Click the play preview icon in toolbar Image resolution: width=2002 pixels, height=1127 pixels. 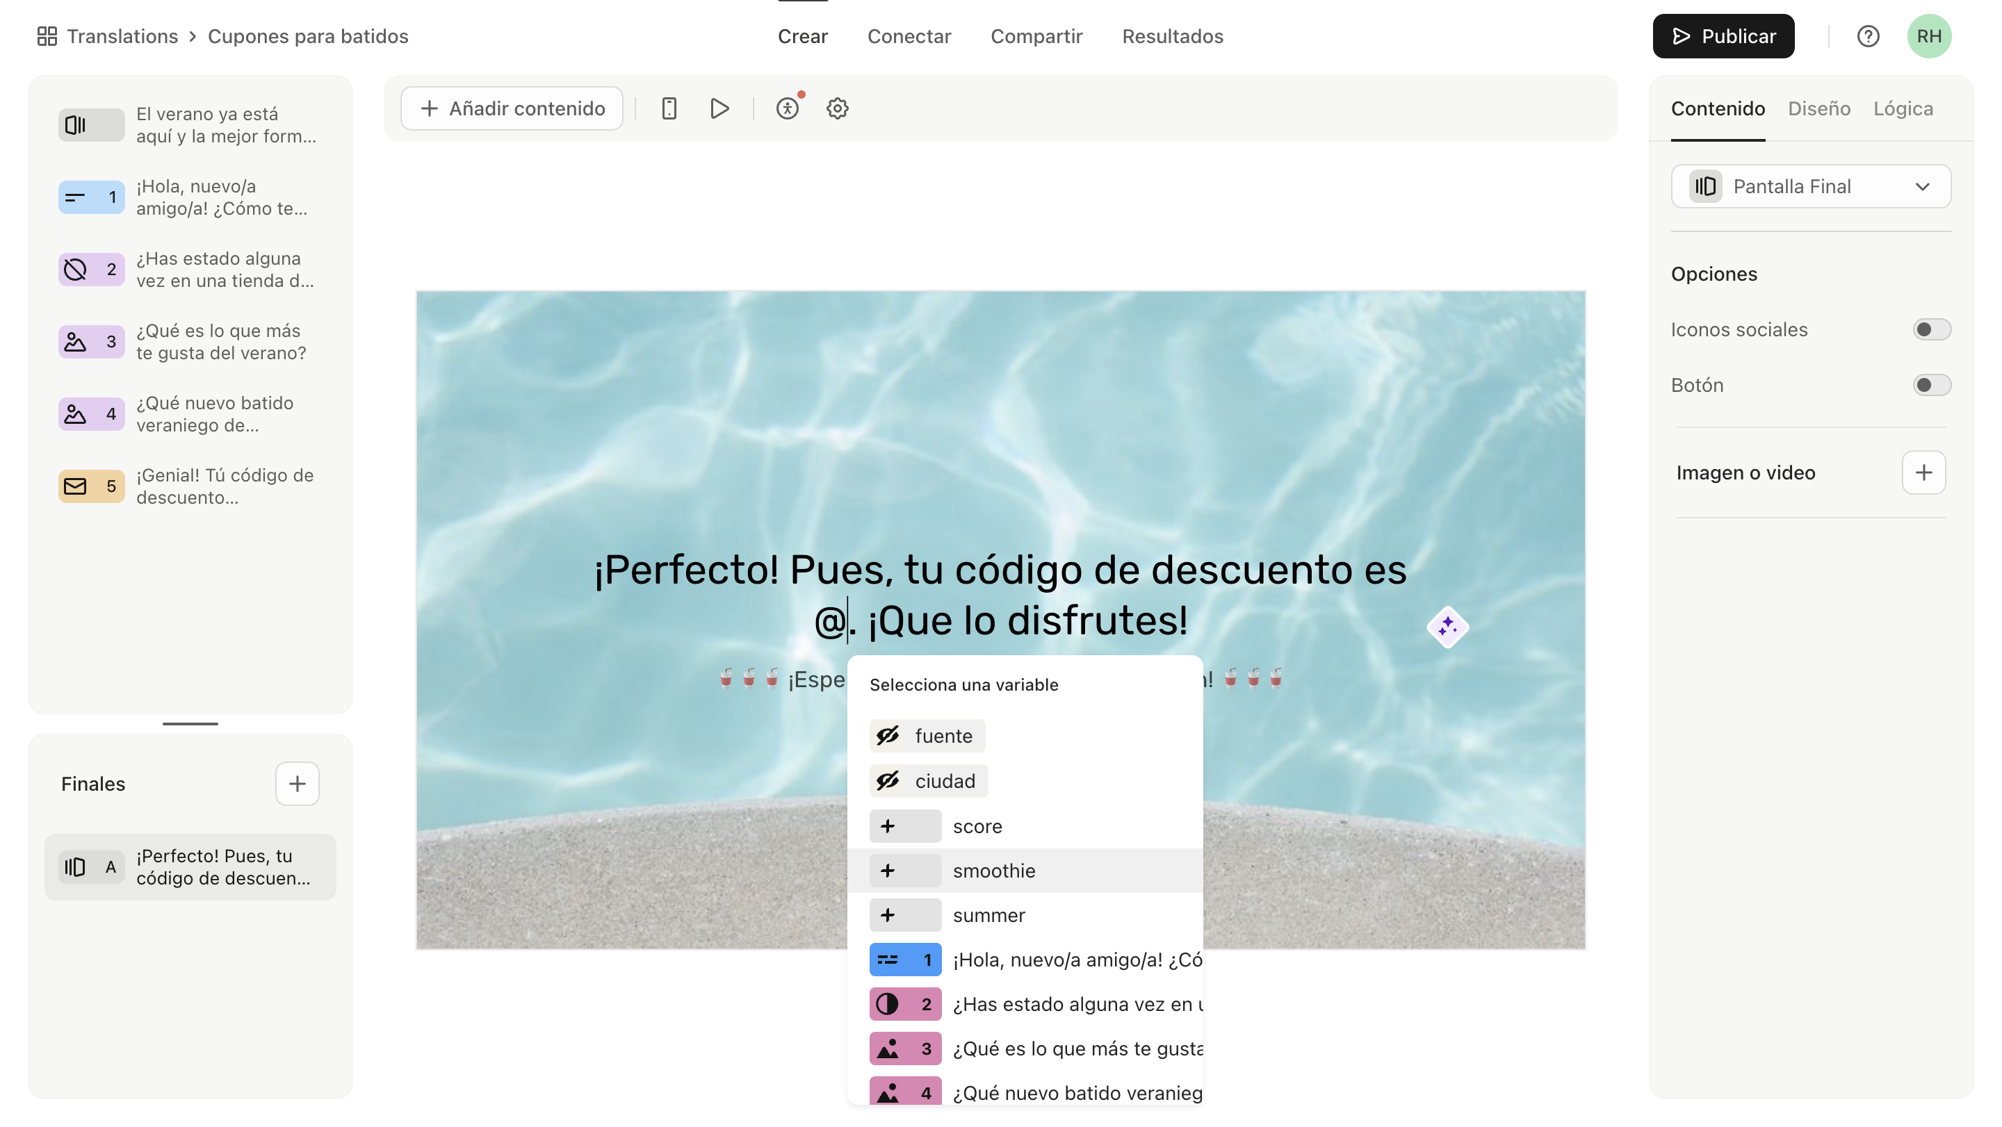pos(719,108)
